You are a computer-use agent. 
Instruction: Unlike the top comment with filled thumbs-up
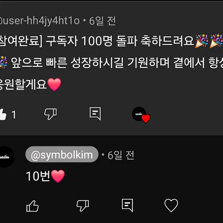(x=3, y=114)
